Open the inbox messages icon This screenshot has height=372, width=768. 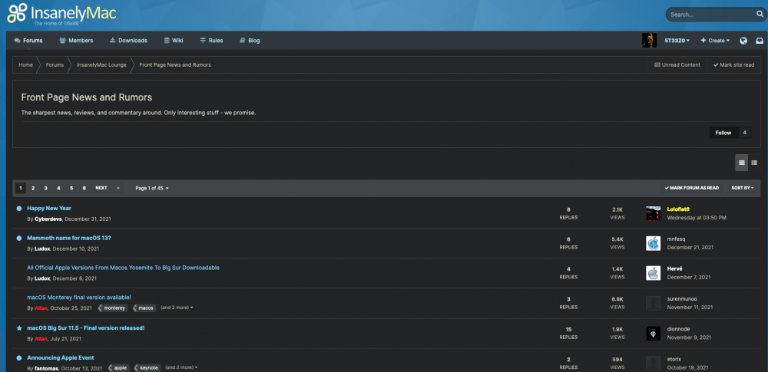[760, 41]
